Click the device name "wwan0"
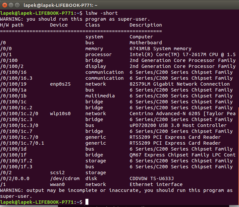This screenshot has width=239, height=207. point(57,184)
